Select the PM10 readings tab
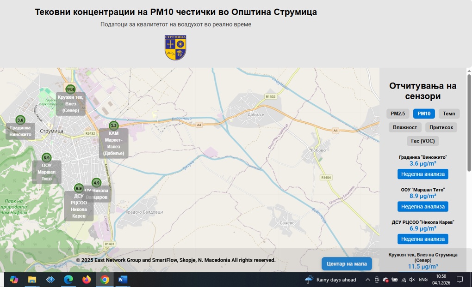The height and width of the screenshot is (287, 472). pos(424,114)
